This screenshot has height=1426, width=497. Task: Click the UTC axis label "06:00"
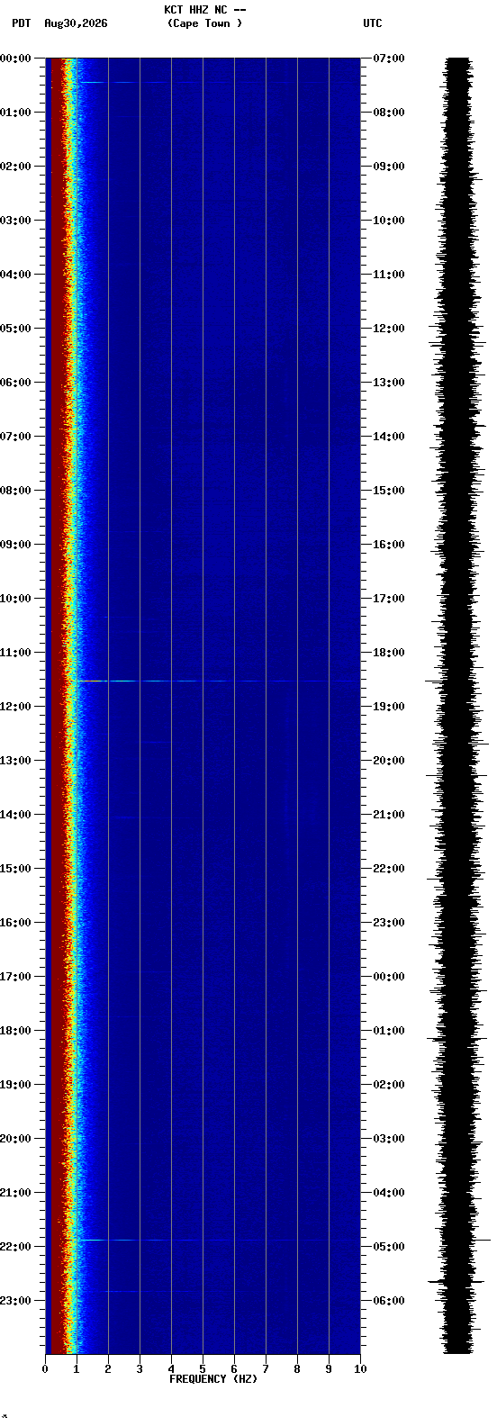tap(389, 1301)
